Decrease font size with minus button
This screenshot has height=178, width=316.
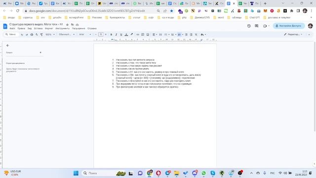pyautogui.click(x=96, y=35)
